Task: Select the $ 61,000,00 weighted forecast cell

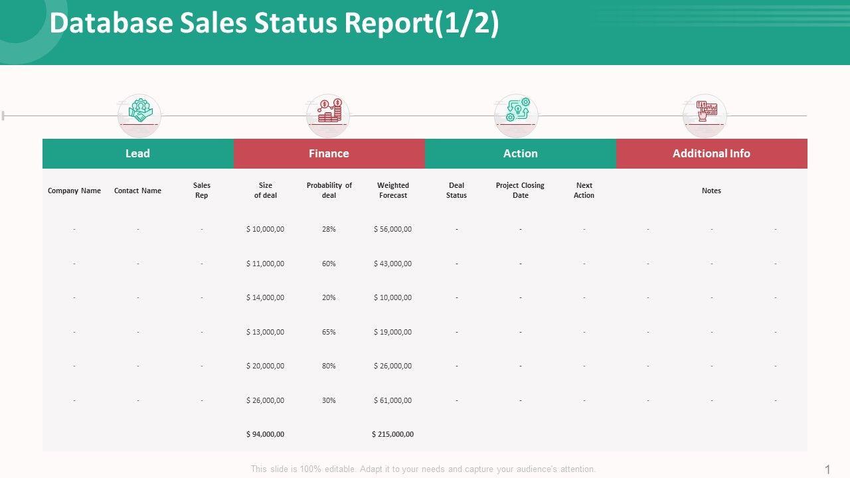Action: pyautogui.click(x=392, y=400)
